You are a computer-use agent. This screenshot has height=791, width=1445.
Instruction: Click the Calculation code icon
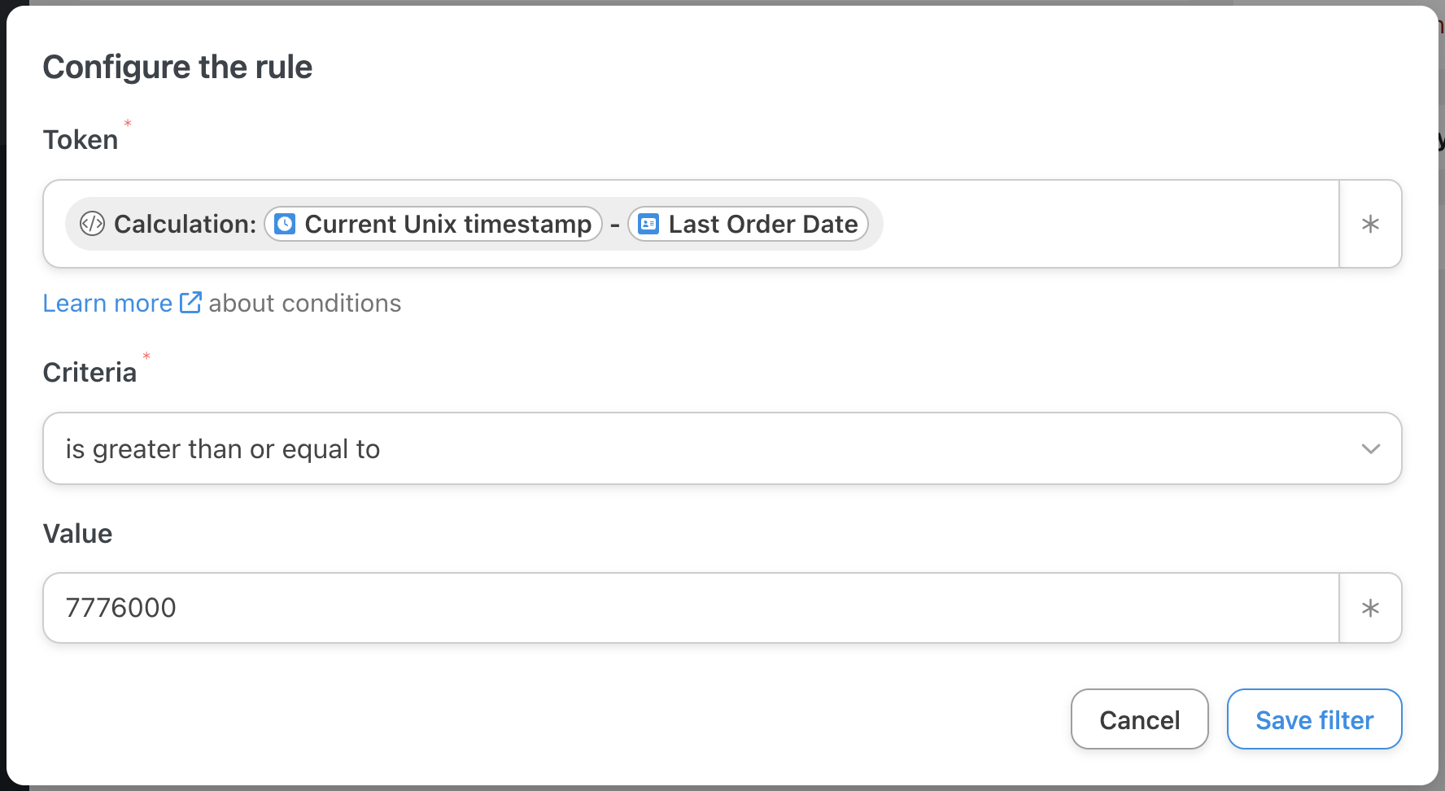93,224
